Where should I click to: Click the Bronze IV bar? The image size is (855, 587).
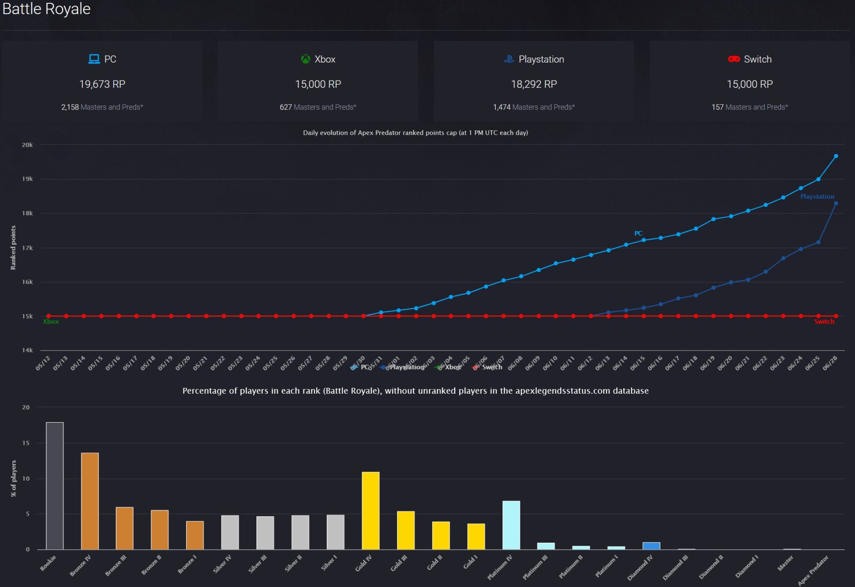click(90, 501)
